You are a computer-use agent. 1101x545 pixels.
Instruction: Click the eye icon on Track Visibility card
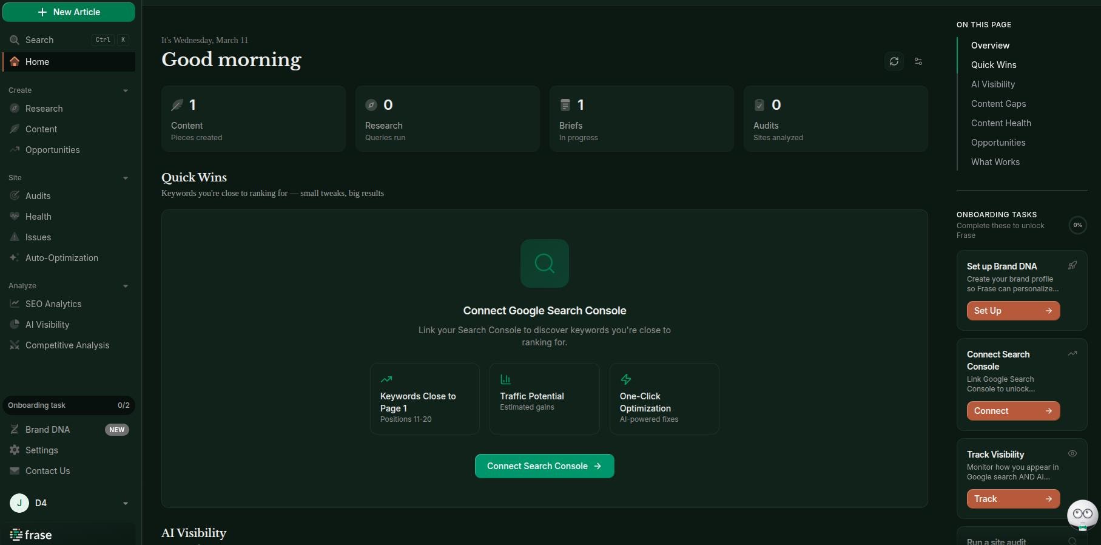click(x=1072, y=453)
